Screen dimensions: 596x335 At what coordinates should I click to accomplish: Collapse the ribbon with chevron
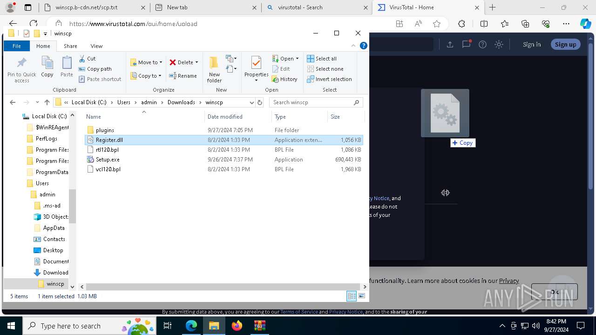click(353, 46)
